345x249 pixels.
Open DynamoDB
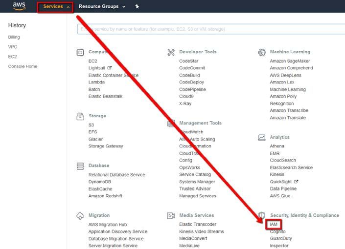point(100,182)
